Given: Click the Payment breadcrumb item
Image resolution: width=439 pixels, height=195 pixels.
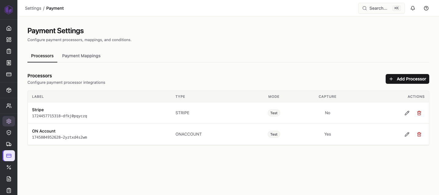Looking at the screenshot, I should click(x=55, y=8).
